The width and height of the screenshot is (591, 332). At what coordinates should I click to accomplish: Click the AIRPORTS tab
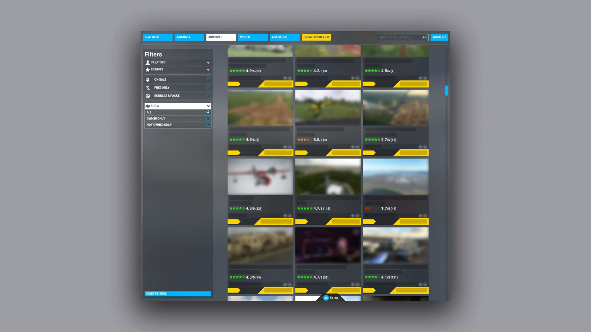pyautogui.click(x=220, y=37)
